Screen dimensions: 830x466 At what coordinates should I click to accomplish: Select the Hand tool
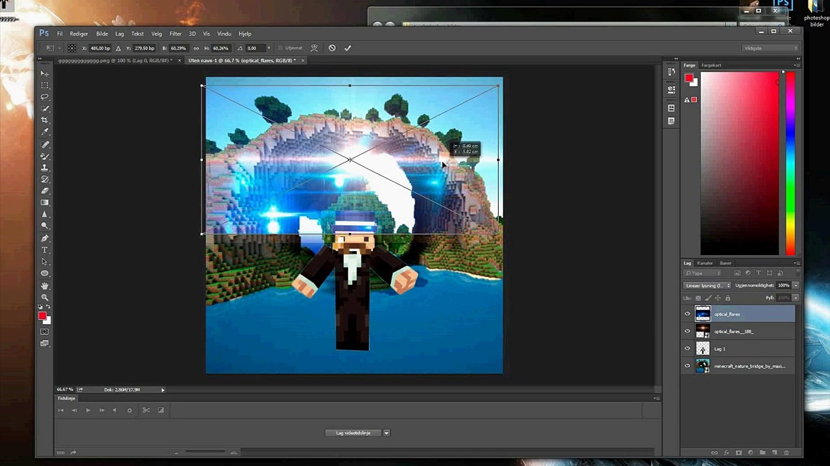[x=45, y=285]
